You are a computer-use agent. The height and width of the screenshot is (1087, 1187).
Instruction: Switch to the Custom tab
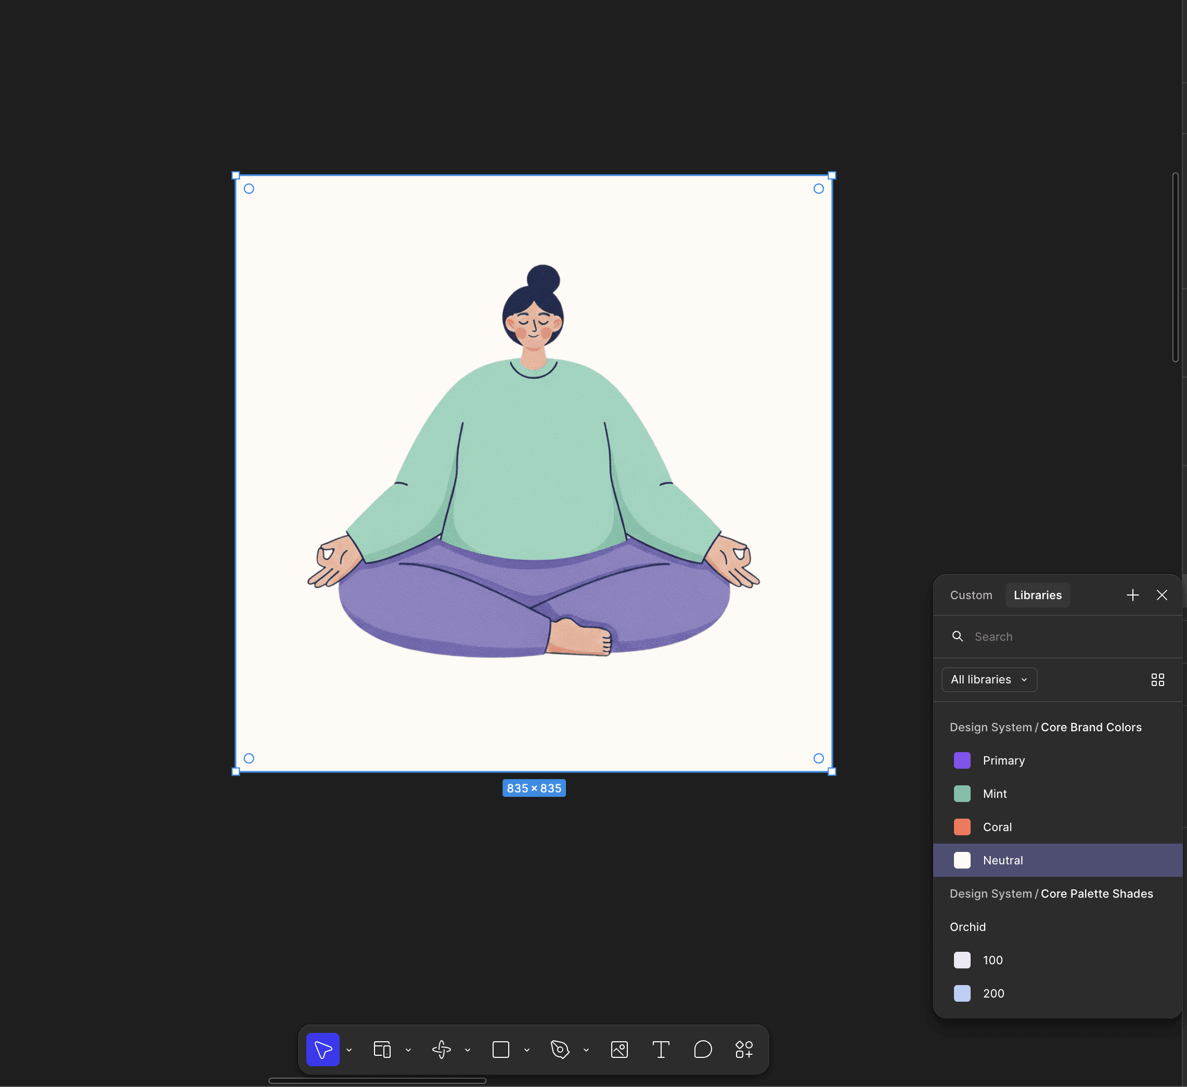[971, 596]
